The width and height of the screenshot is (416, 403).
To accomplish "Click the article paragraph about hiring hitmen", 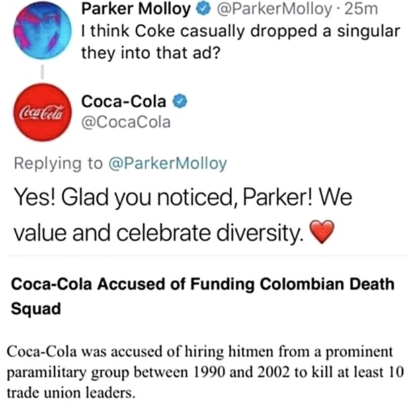I will point(206,370).
